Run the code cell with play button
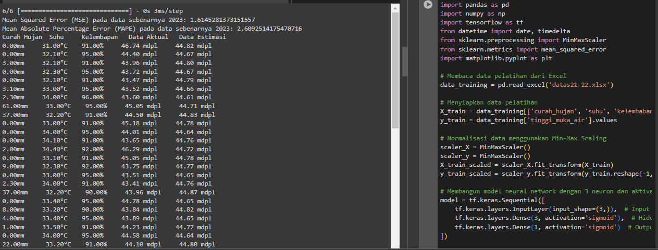 [428, 5]
